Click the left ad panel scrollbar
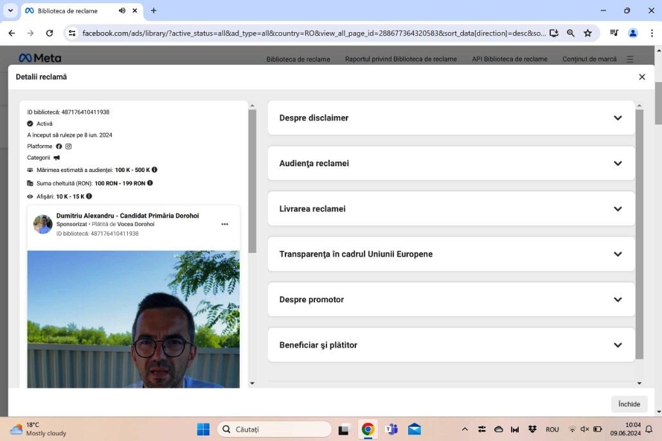Screen dimensions: 662x441 point(252,180)
